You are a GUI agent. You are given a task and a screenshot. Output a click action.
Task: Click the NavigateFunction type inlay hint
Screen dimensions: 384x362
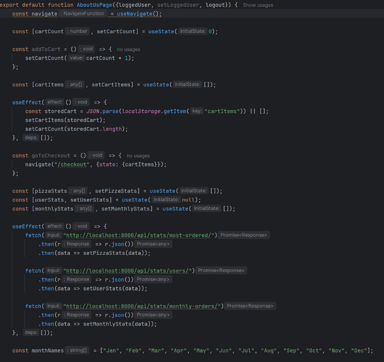click(82, 14)
